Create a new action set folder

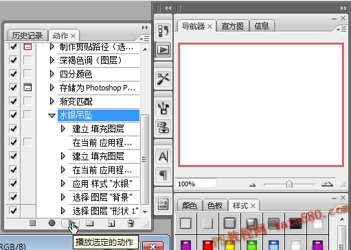click(90, 223)
